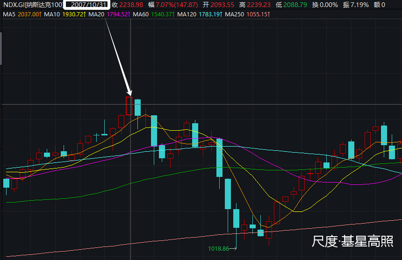
Task: Click the gray scrollbar handle on the left edge
Action: point(1,49)
